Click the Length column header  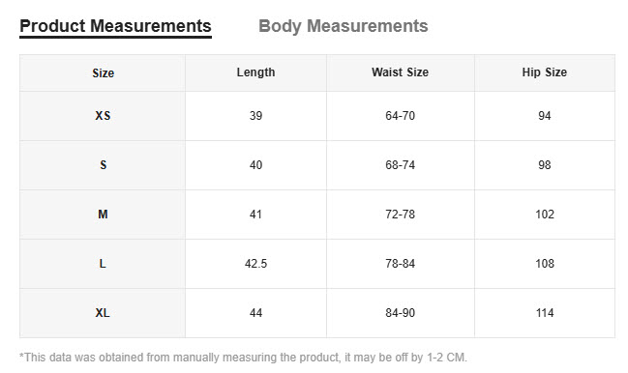point(255,72)
